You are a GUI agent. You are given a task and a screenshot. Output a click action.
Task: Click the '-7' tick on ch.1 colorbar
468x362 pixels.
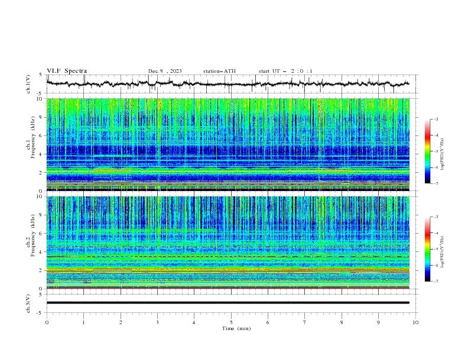point(436,183)
